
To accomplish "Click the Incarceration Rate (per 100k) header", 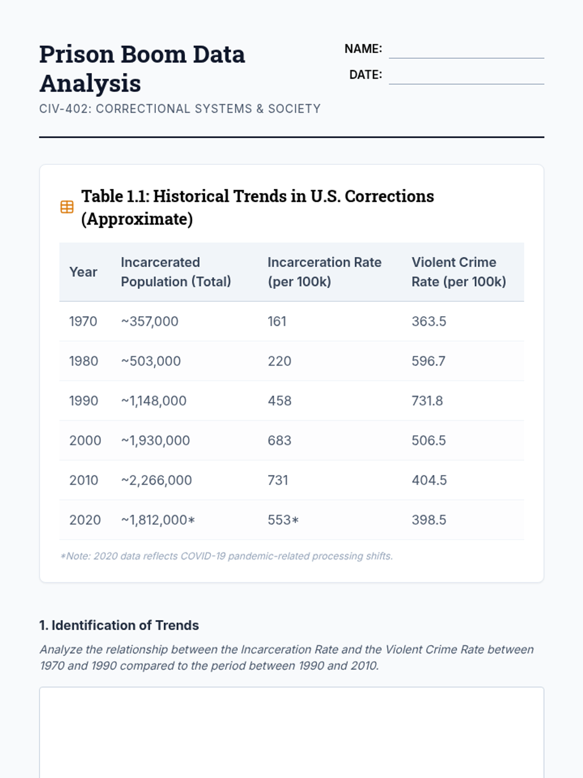I will pos(324,272).
